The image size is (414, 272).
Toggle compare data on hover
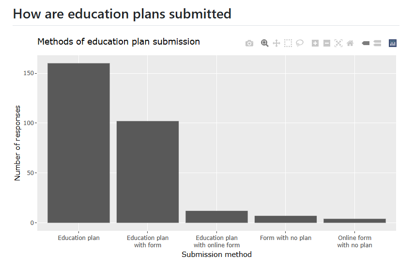pos(377,43)
